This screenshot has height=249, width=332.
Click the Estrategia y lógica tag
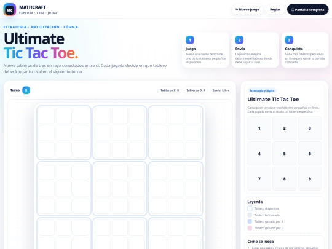point(262,90)
